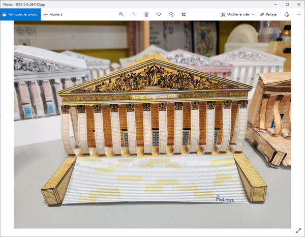Click Voir toutes les photos button
The width and height of the screenshot is (305, 237).
(20, 14)
